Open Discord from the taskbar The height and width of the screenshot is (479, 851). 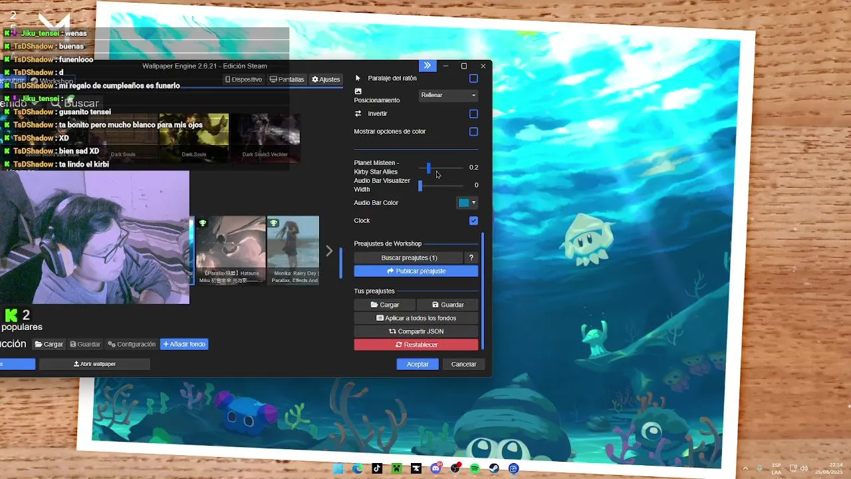[435, 468]
